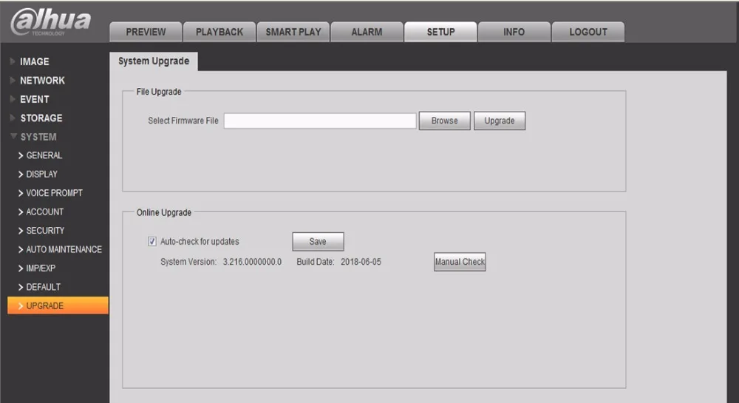
Task: Toggle the Auto-check for updates checkbox
Action: 151,241
